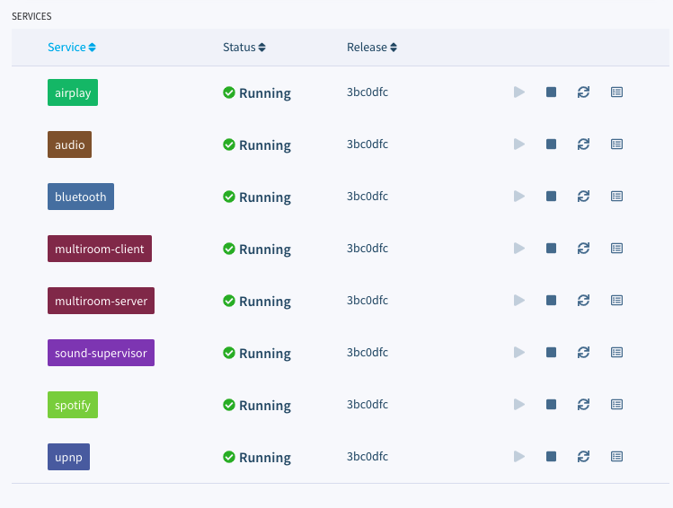View logs for upnp service
Viewport: 673px width, 508px height.
click(x=616, y=457)
